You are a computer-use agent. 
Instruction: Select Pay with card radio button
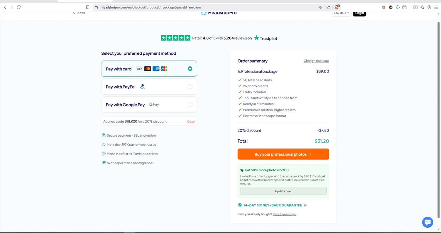[190, 68]
